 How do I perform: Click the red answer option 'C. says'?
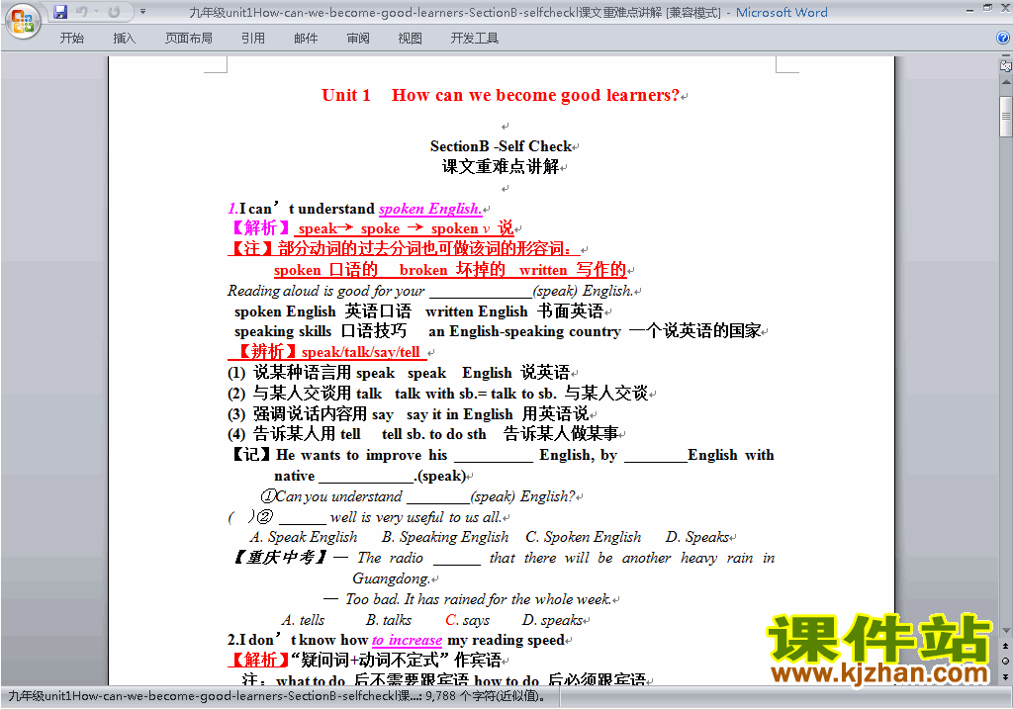(x=467, y=620)
